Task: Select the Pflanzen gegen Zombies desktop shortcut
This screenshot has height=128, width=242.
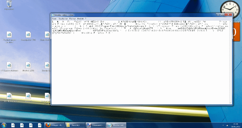Action: coord(9,37)
